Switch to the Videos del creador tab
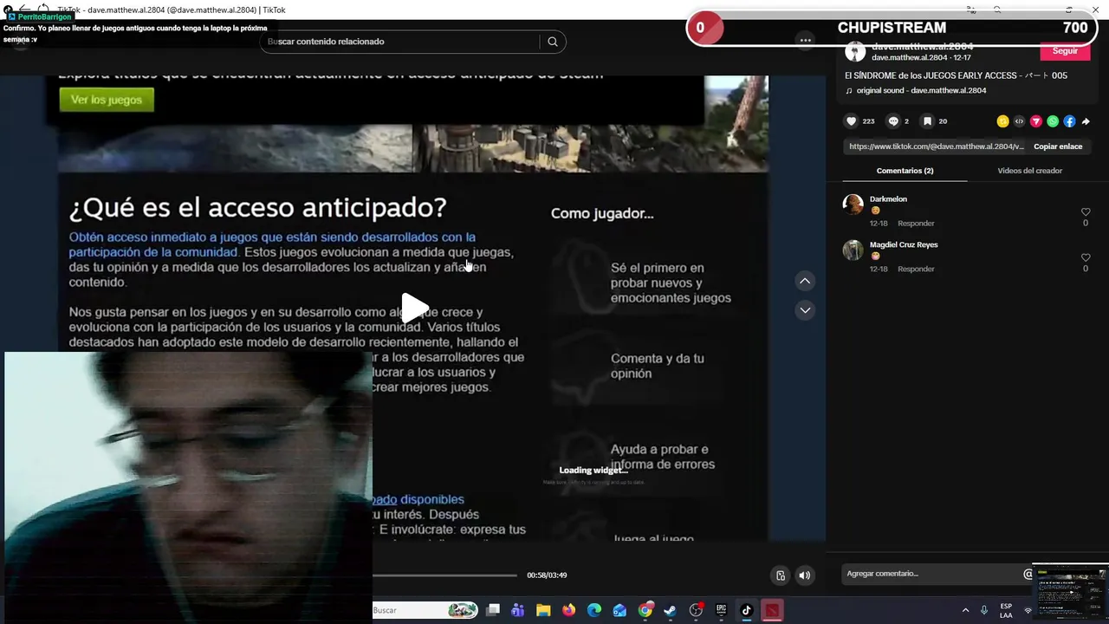This screenshot has width=1109, height=624. click(x=1029, y=171)
